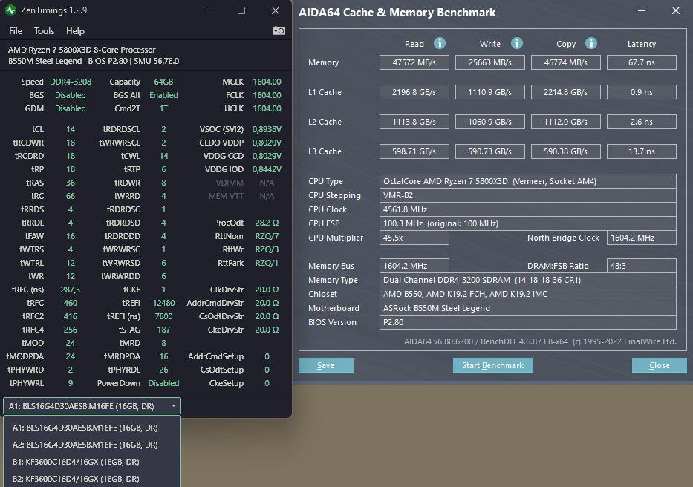Click North Bridge Clock value 1604.2 MHz
This screenshot has width=693, height=487.
tap(641, 238)
